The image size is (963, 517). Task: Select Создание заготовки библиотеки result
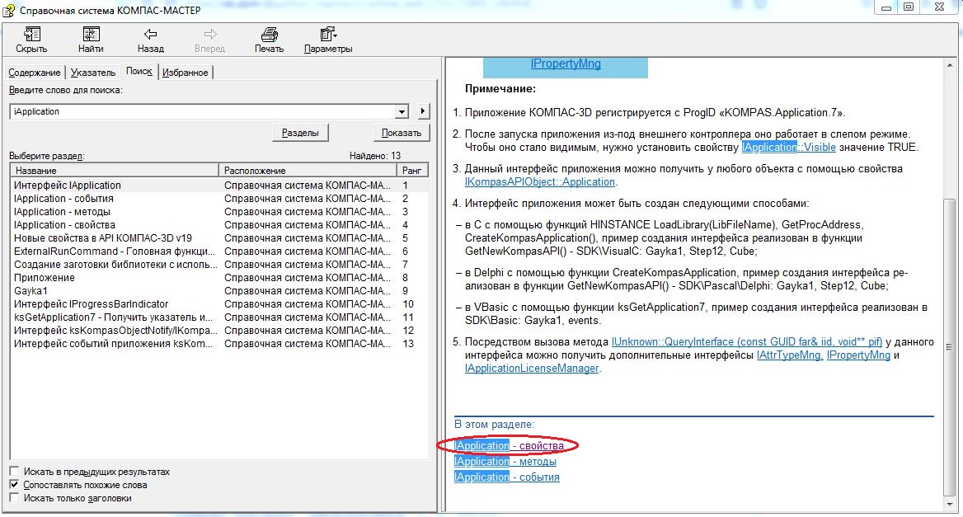tap(219, 265)
